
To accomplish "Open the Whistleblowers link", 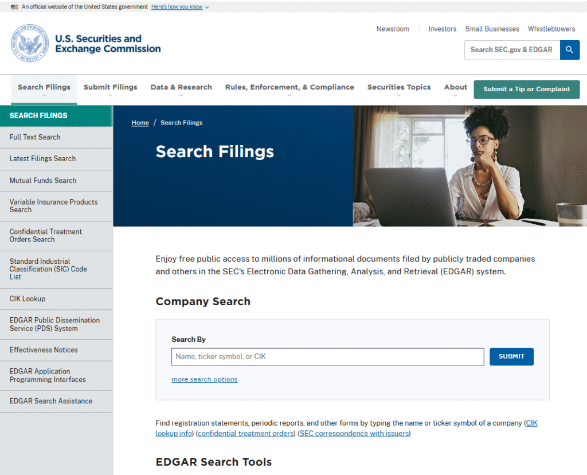I will tap(551, 29).
